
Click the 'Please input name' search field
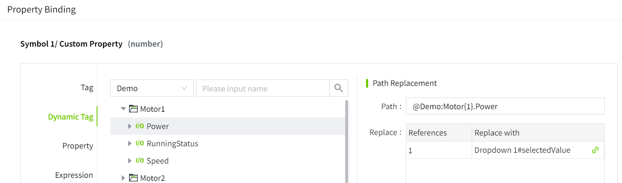262,88
